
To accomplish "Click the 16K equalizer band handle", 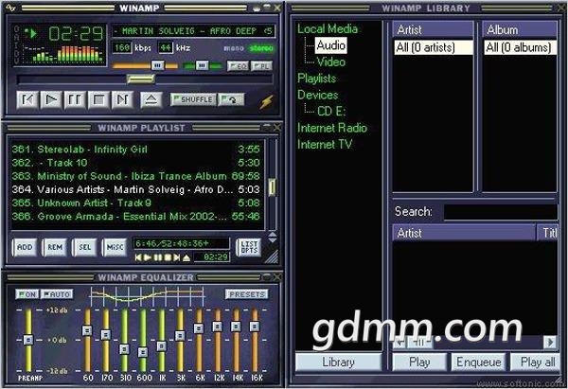I will click(x=255, y=326).
